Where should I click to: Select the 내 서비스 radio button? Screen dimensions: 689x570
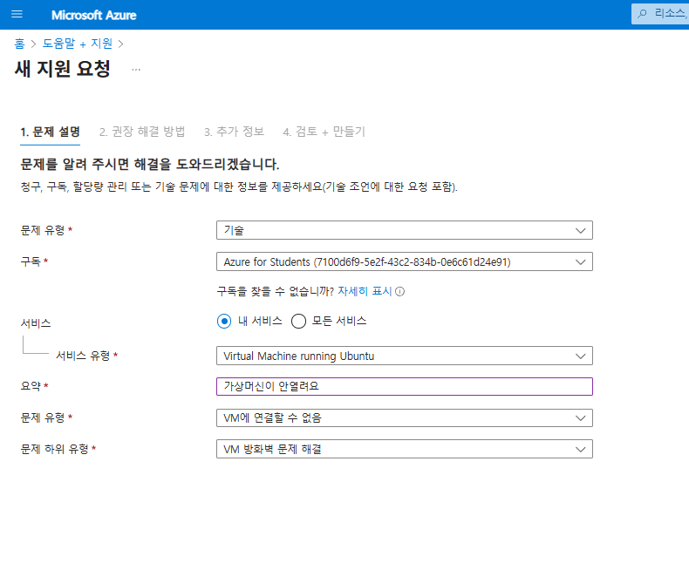pos(224,321)
